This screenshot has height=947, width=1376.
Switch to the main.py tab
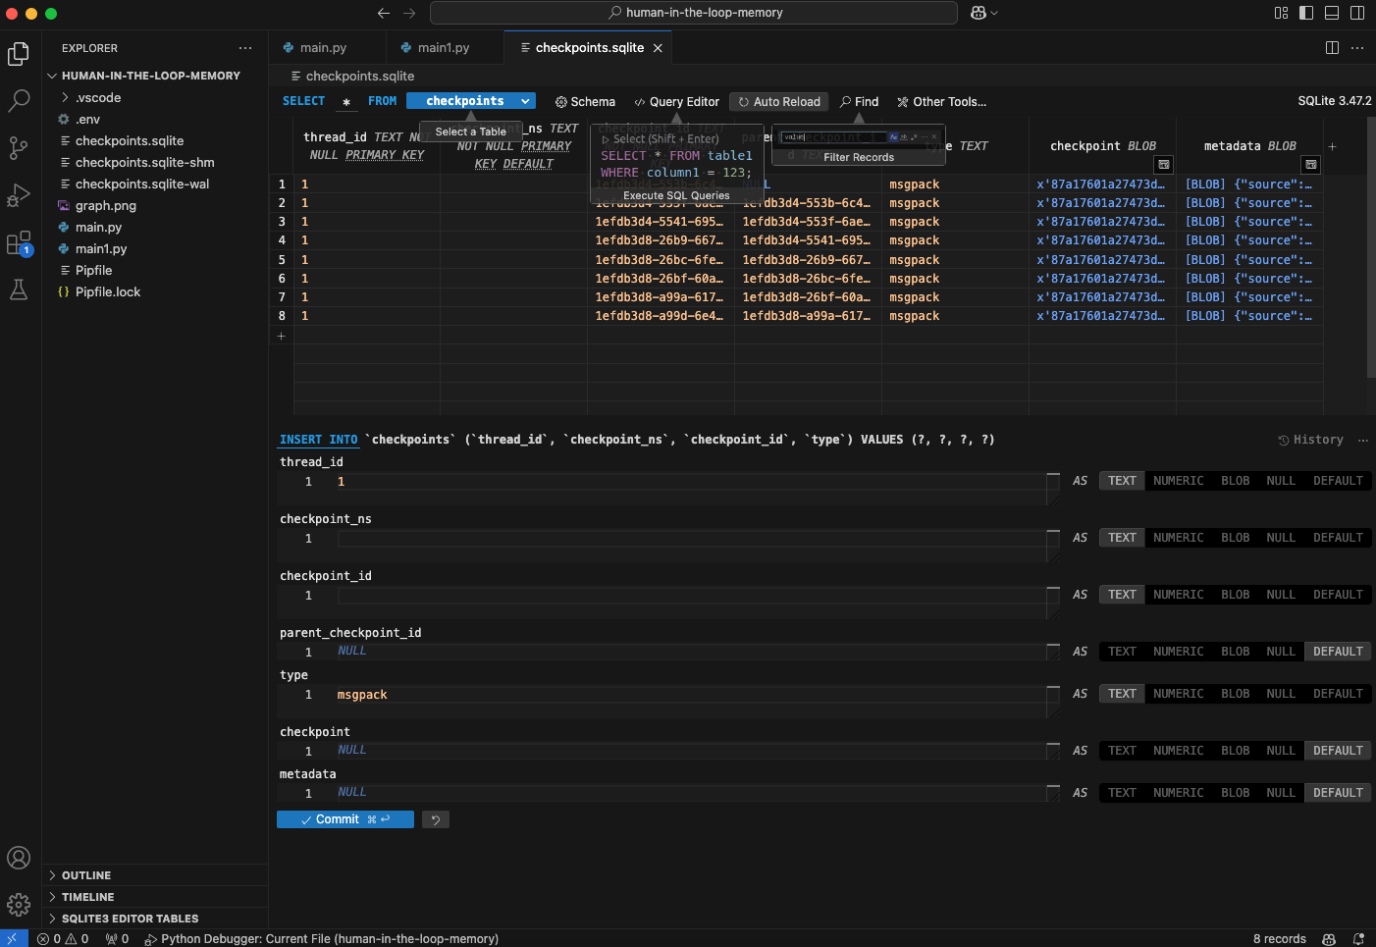click(x=323, y=48)
